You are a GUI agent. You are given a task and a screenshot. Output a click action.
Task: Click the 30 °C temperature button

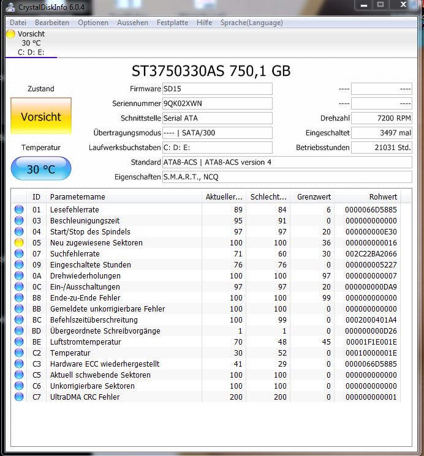point(41,169)
